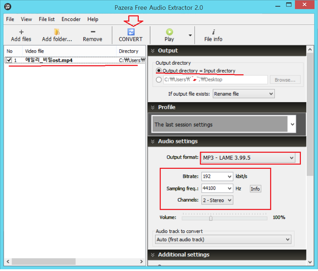Open the Help menu

point(93,19)
